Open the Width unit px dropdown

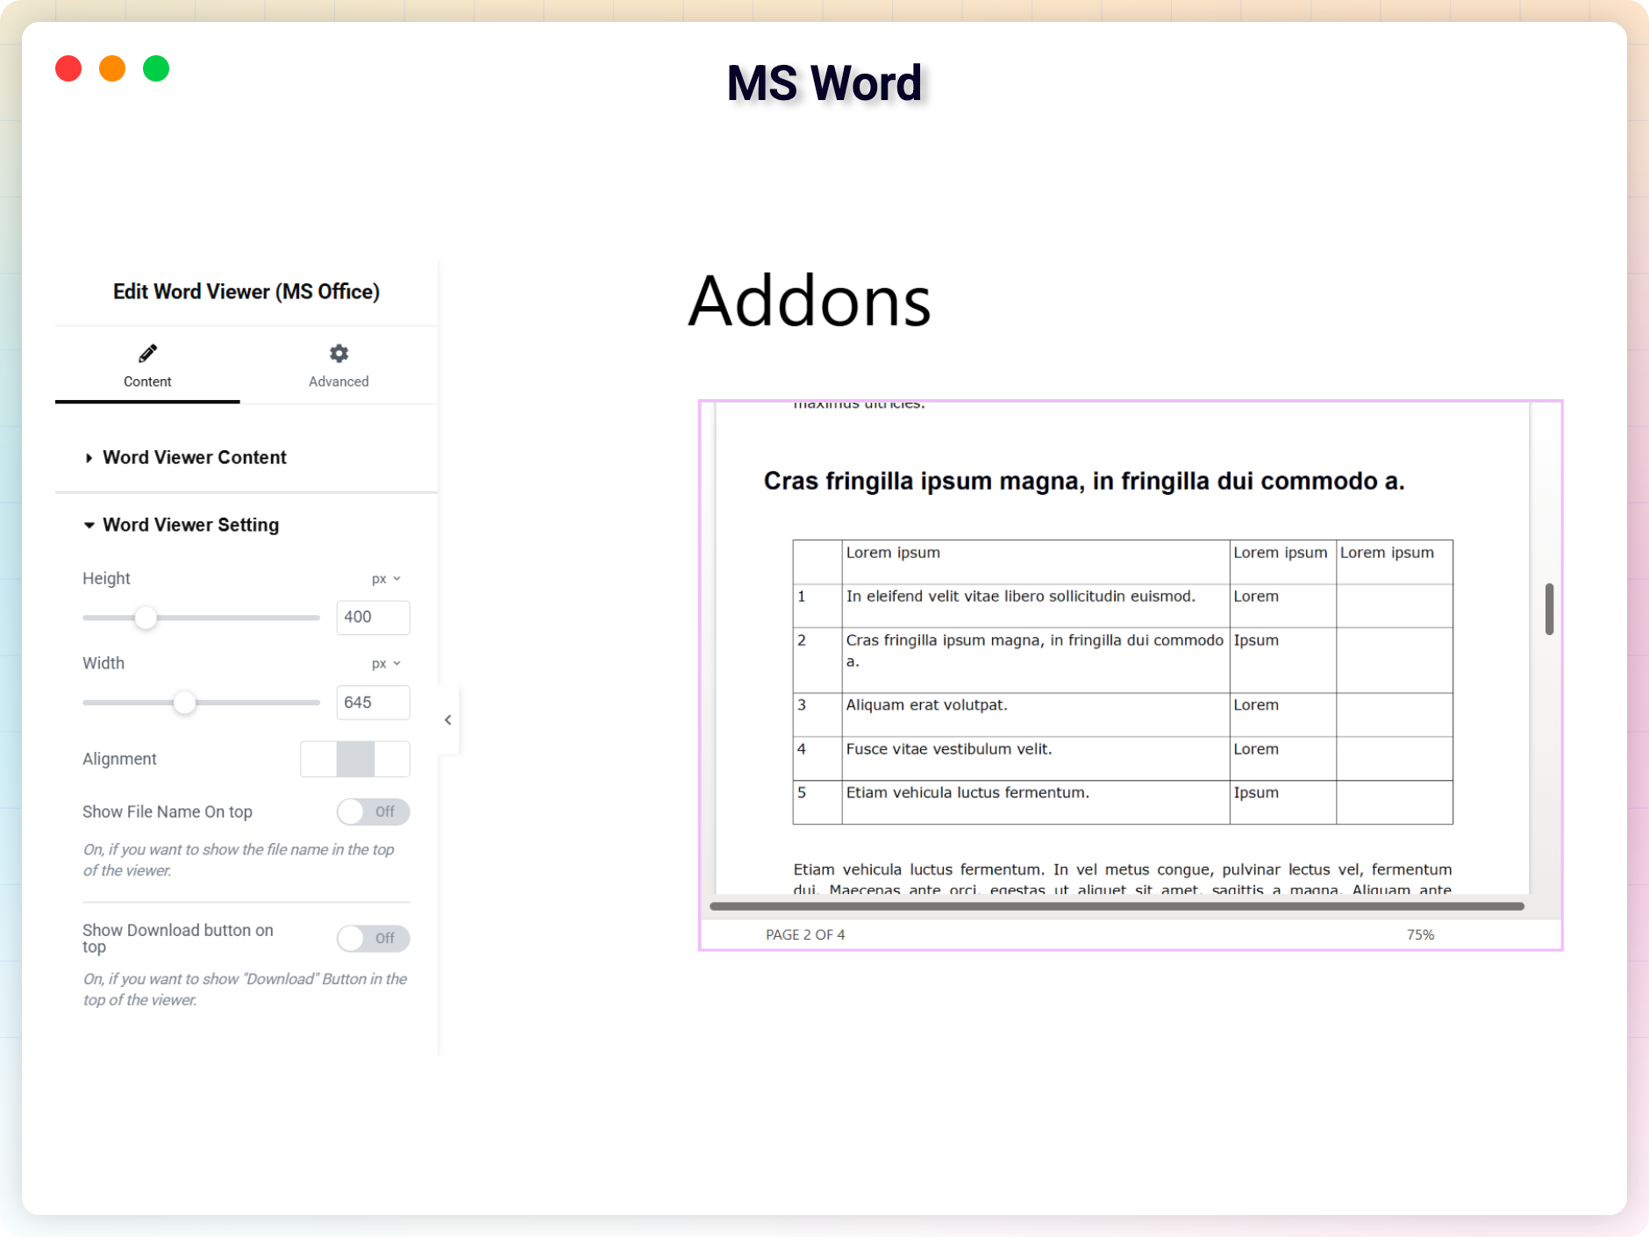(386, 664)
